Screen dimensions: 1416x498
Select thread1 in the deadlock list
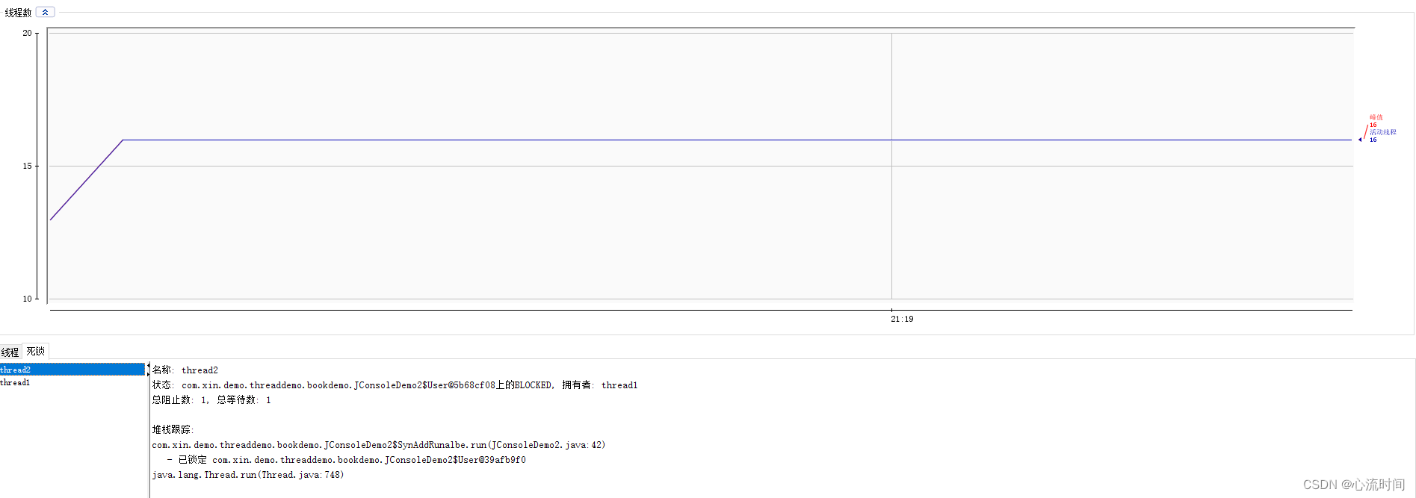click(72, 382)
